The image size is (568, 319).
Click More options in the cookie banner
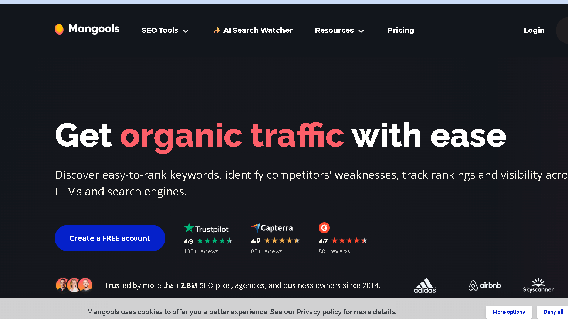click(x=509, y=312)
